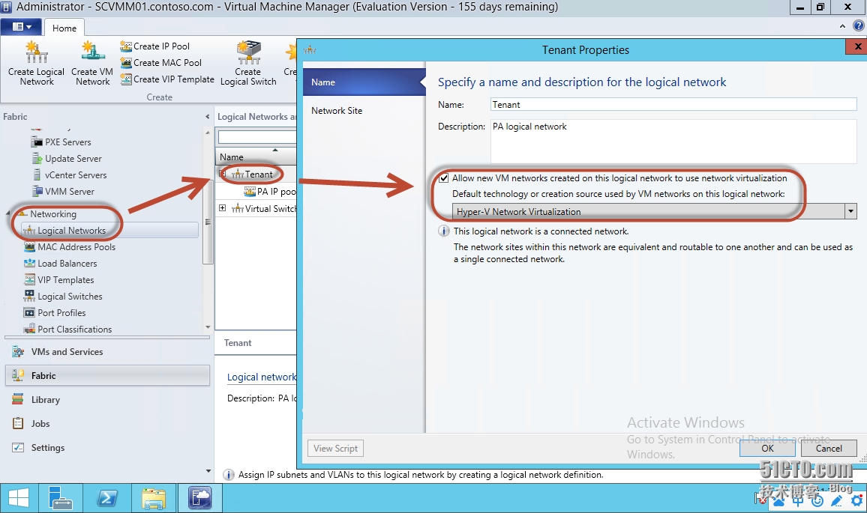Click Create VM Network ribbon icon
This screenshot has height=513, width=867.
point(92,63)
